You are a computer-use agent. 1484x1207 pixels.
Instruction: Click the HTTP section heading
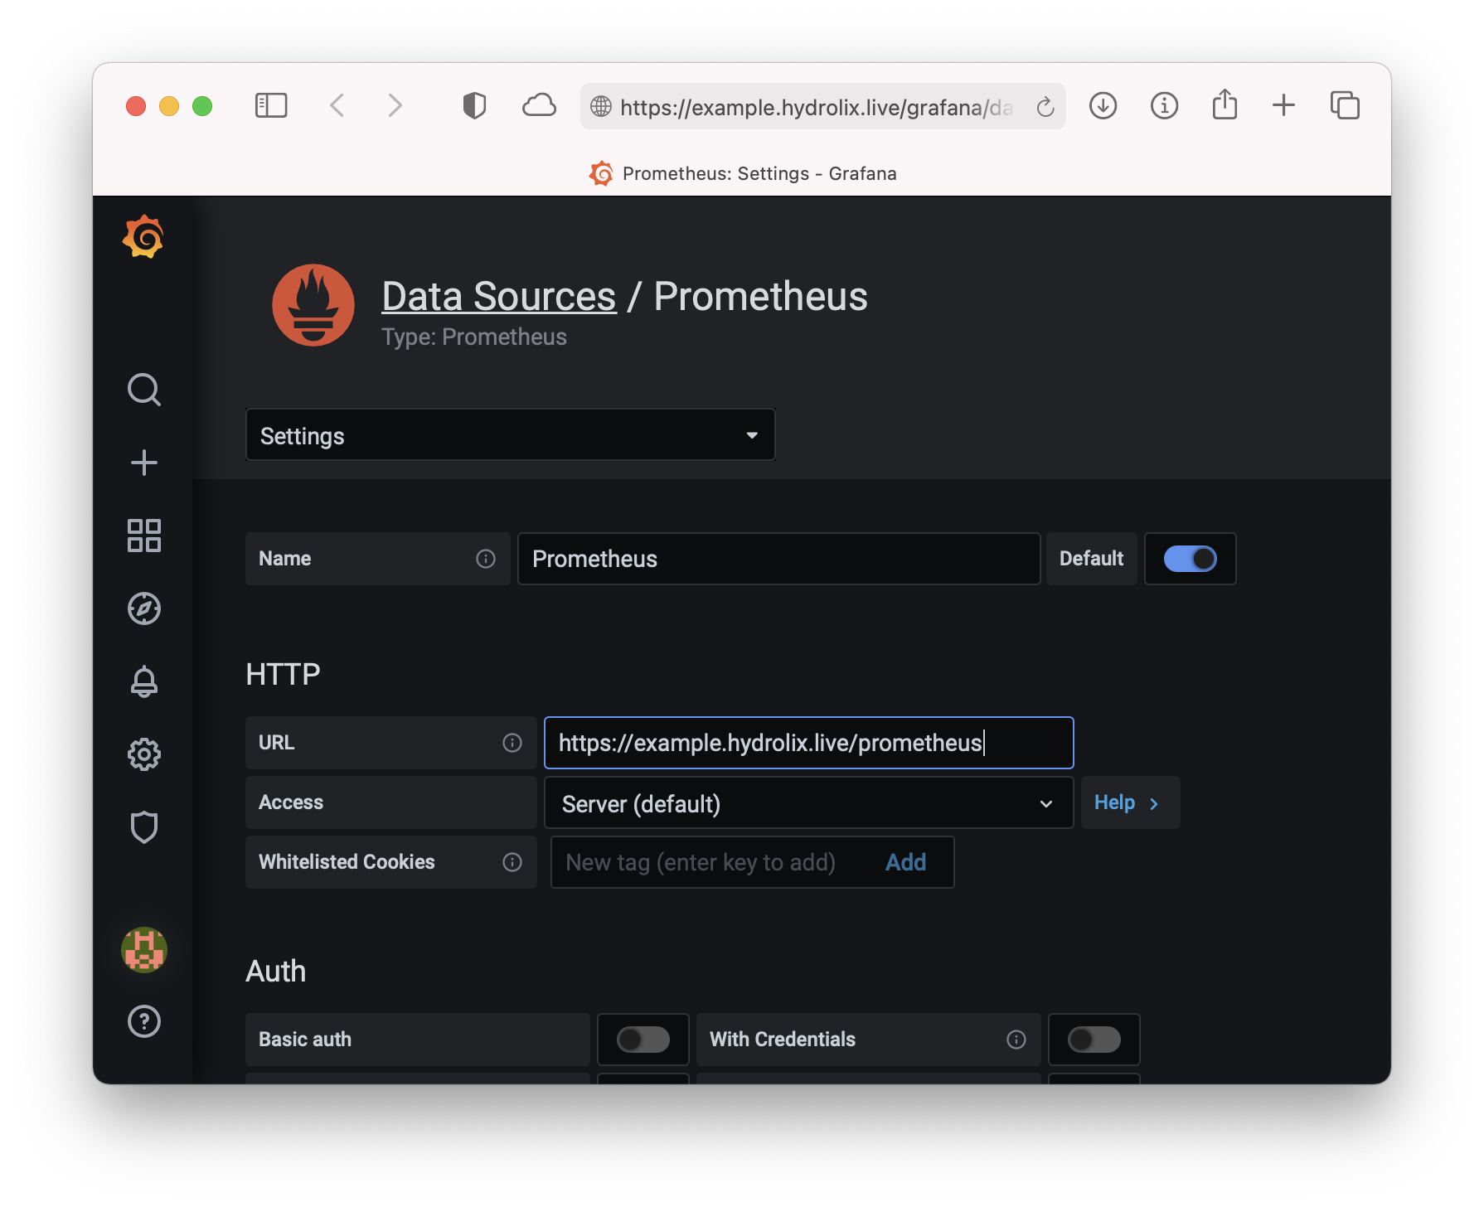[x=283, y=675]
